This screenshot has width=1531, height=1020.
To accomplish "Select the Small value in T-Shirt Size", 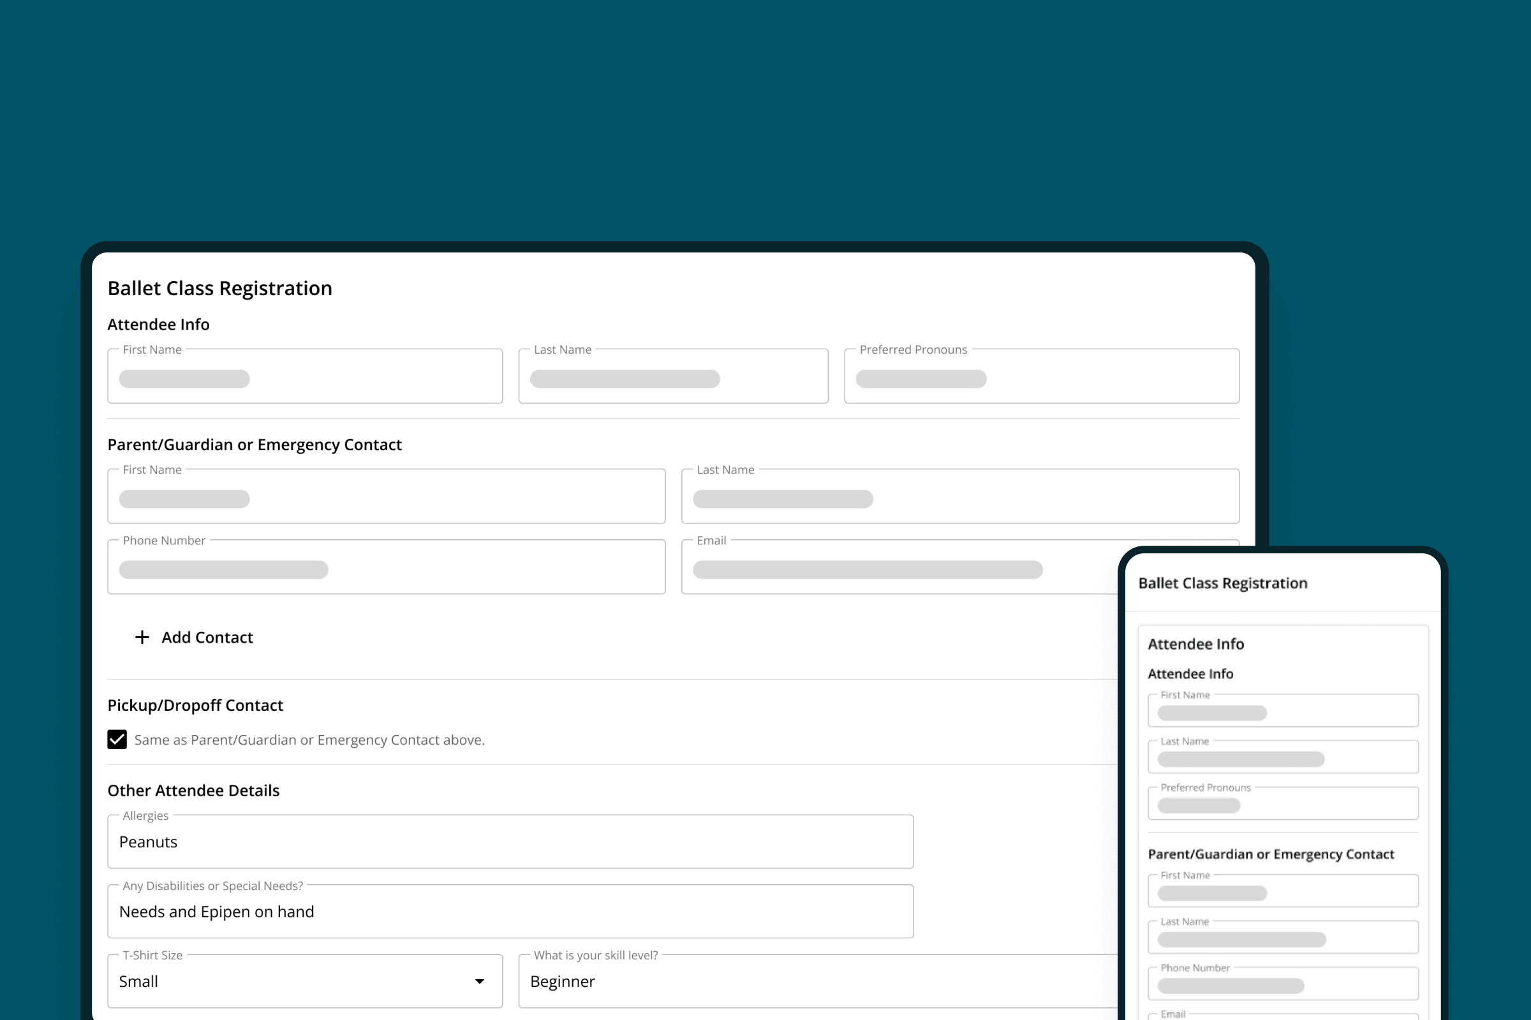I will (x=138, y=982).
